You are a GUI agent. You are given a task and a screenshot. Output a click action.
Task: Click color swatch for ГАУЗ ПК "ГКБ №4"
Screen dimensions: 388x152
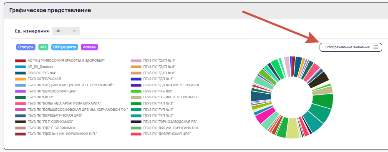20,73
